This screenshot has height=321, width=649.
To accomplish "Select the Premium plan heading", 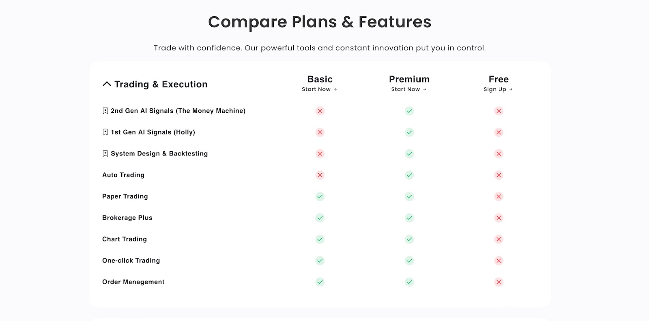I will (x=409, y=79).
